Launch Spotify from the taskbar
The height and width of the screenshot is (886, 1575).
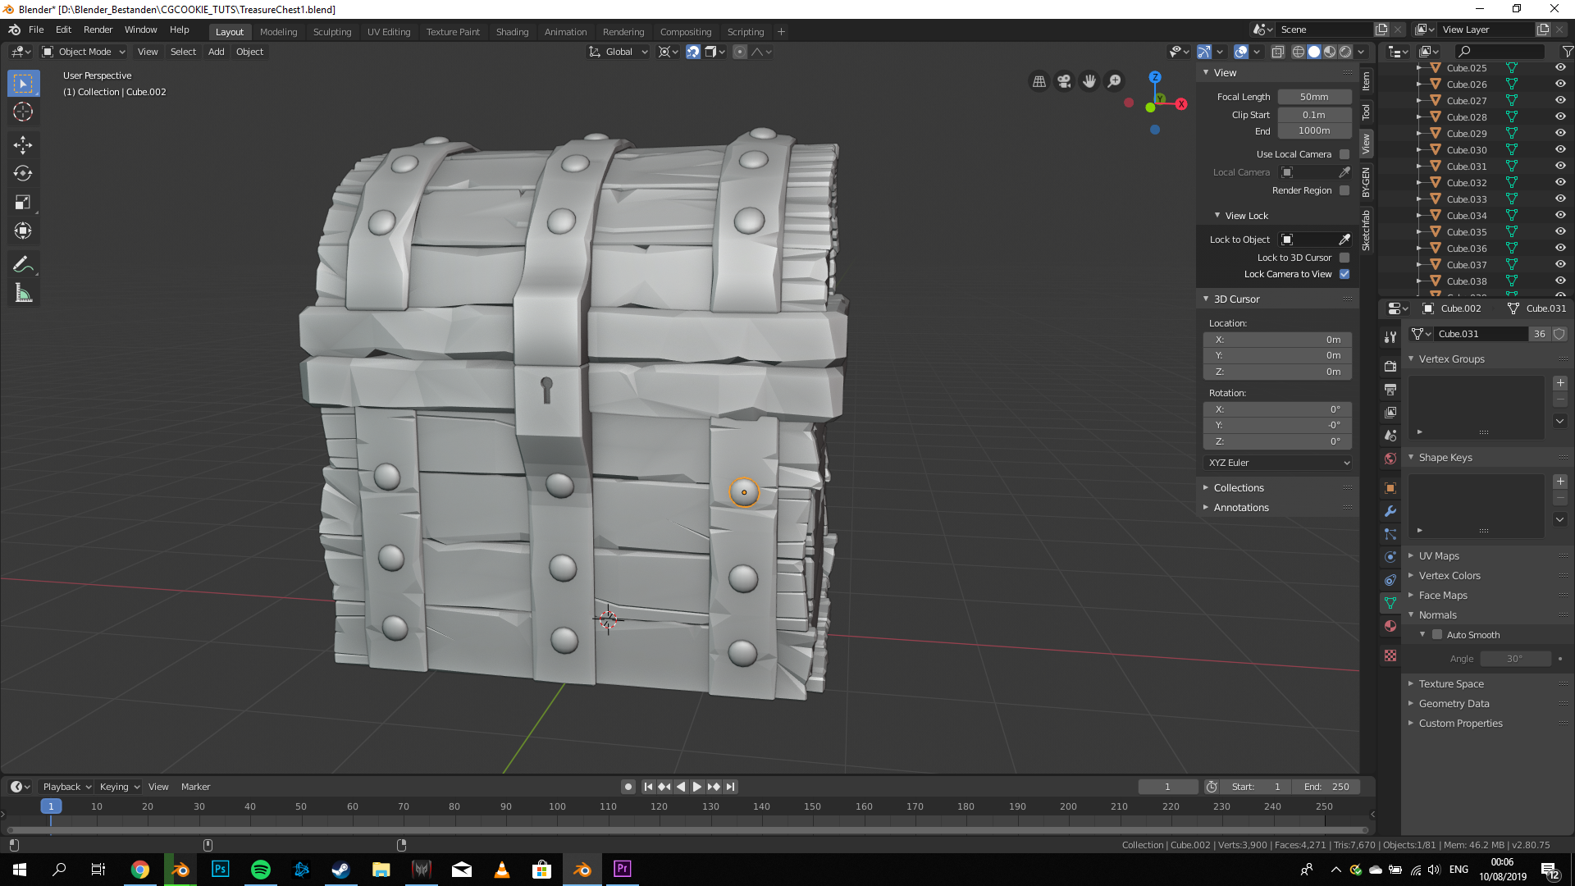click(x=261, y=870)
